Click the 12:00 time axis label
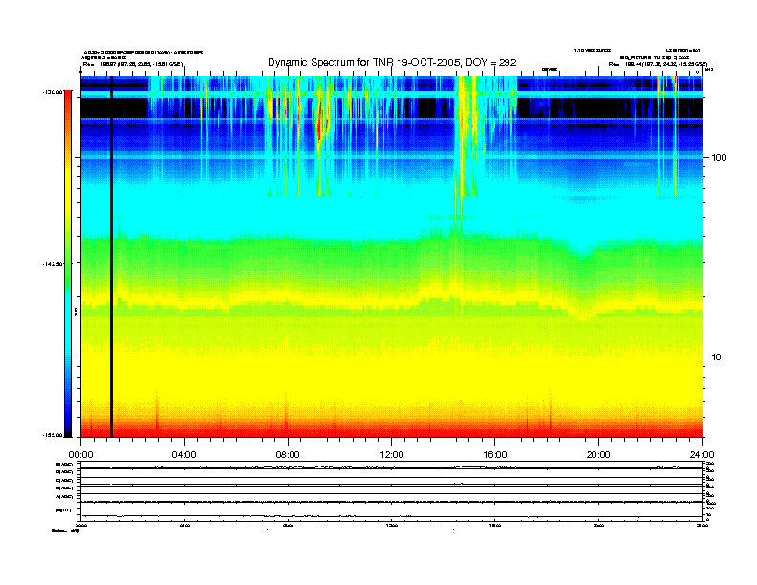Screen dimensions: 757x585 (392, 455)
